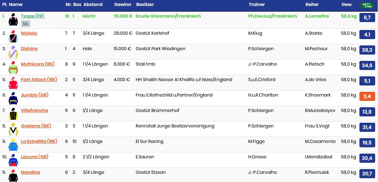Click Jumbly's dark blue jockey silk
The height and width of the screenshot is (182, 378).
[13, 98]
